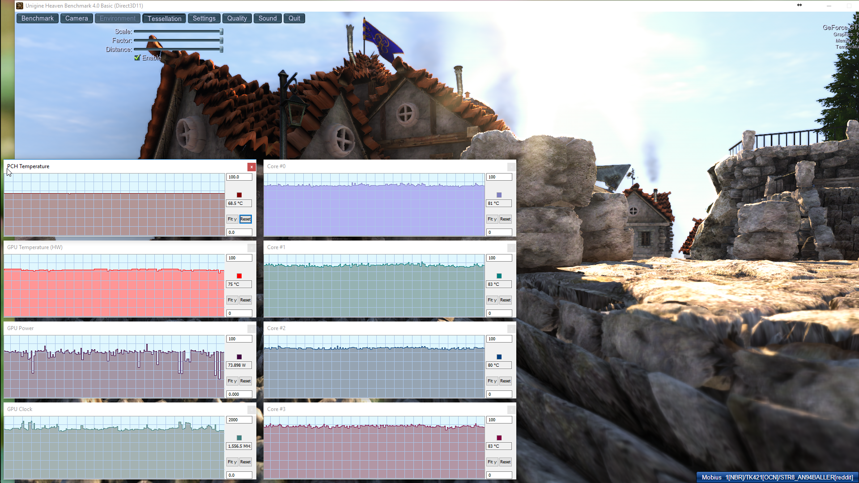This screenshot has width=859, height=483.
Task: Toggle the tessellation Enable checkbox
Action: coord(137,58)
